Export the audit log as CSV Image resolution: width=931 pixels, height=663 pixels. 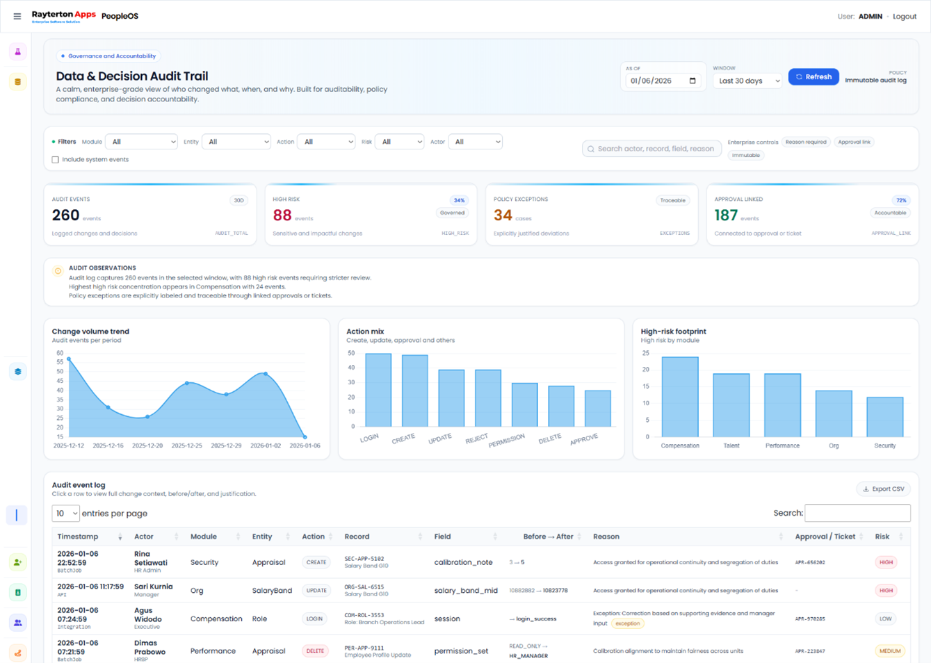tap(883, 489)
